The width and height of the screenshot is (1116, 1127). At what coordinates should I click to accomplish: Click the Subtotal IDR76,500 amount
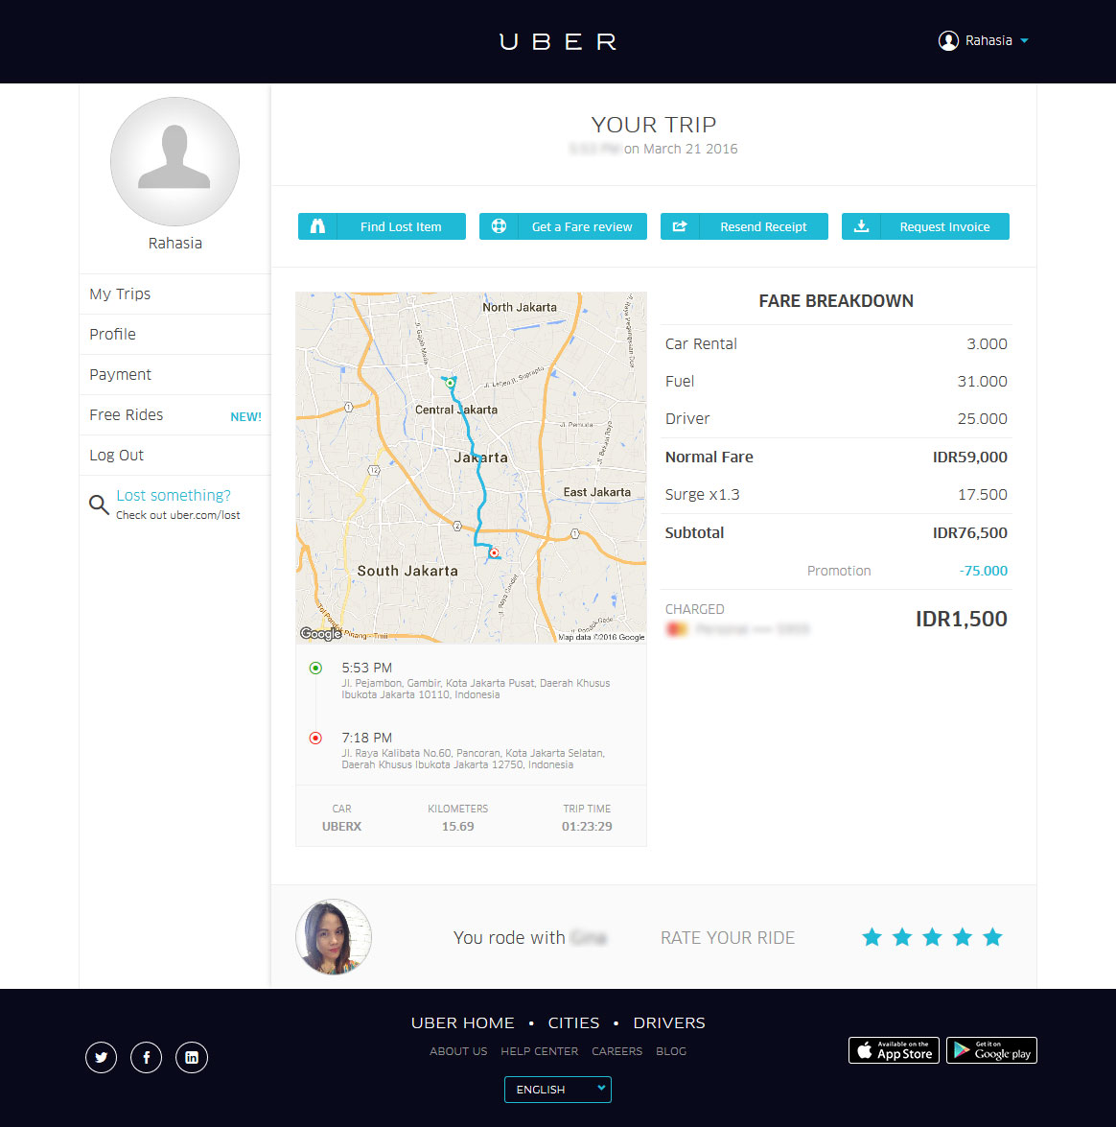(x=969, y=532)
